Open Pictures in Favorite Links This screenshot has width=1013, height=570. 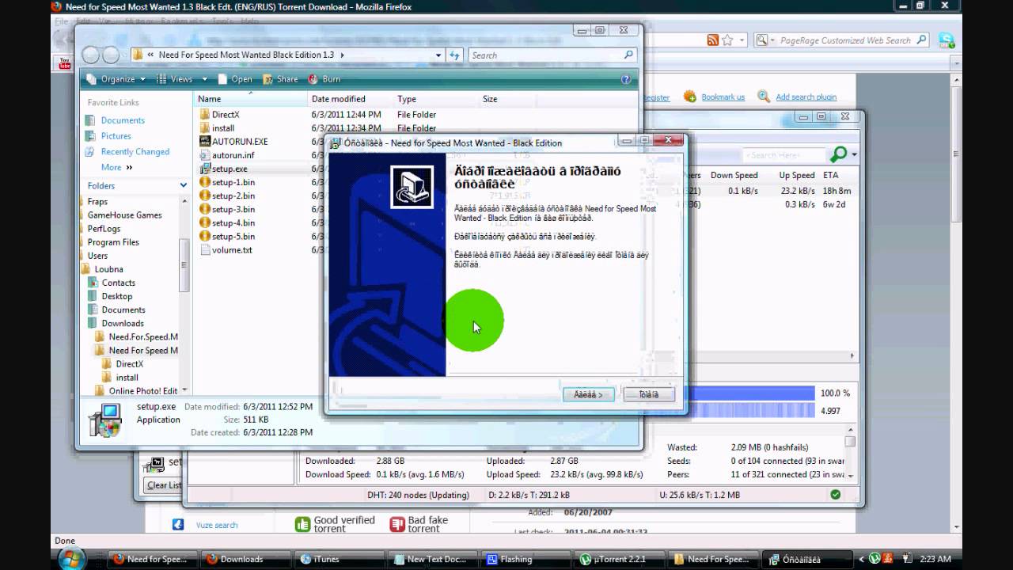[x=116, y=136]
